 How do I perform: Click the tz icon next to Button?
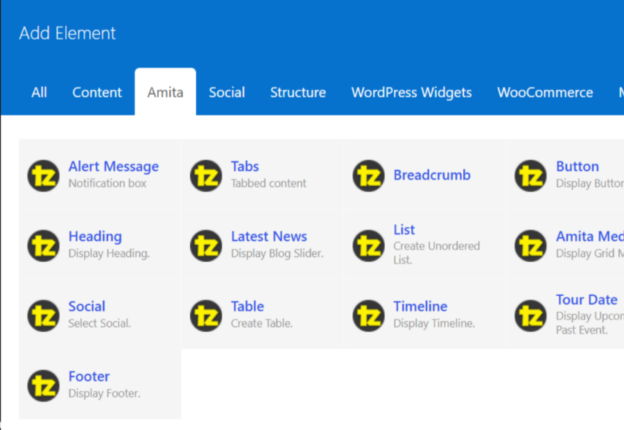coord(530,175)
